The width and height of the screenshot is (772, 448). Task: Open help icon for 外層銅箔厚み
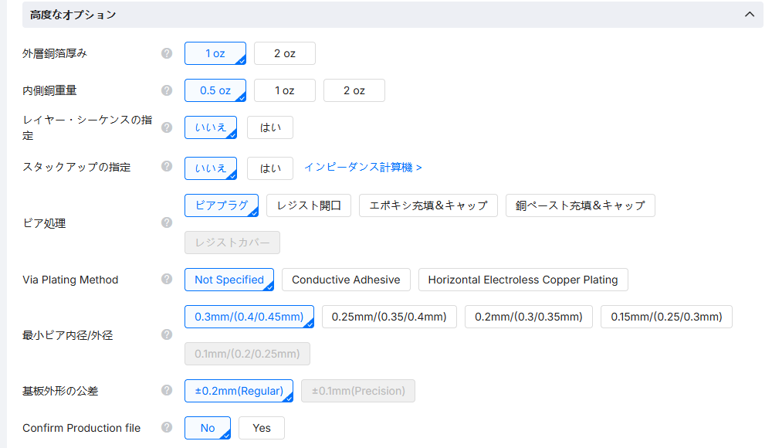tap(167, 53)
